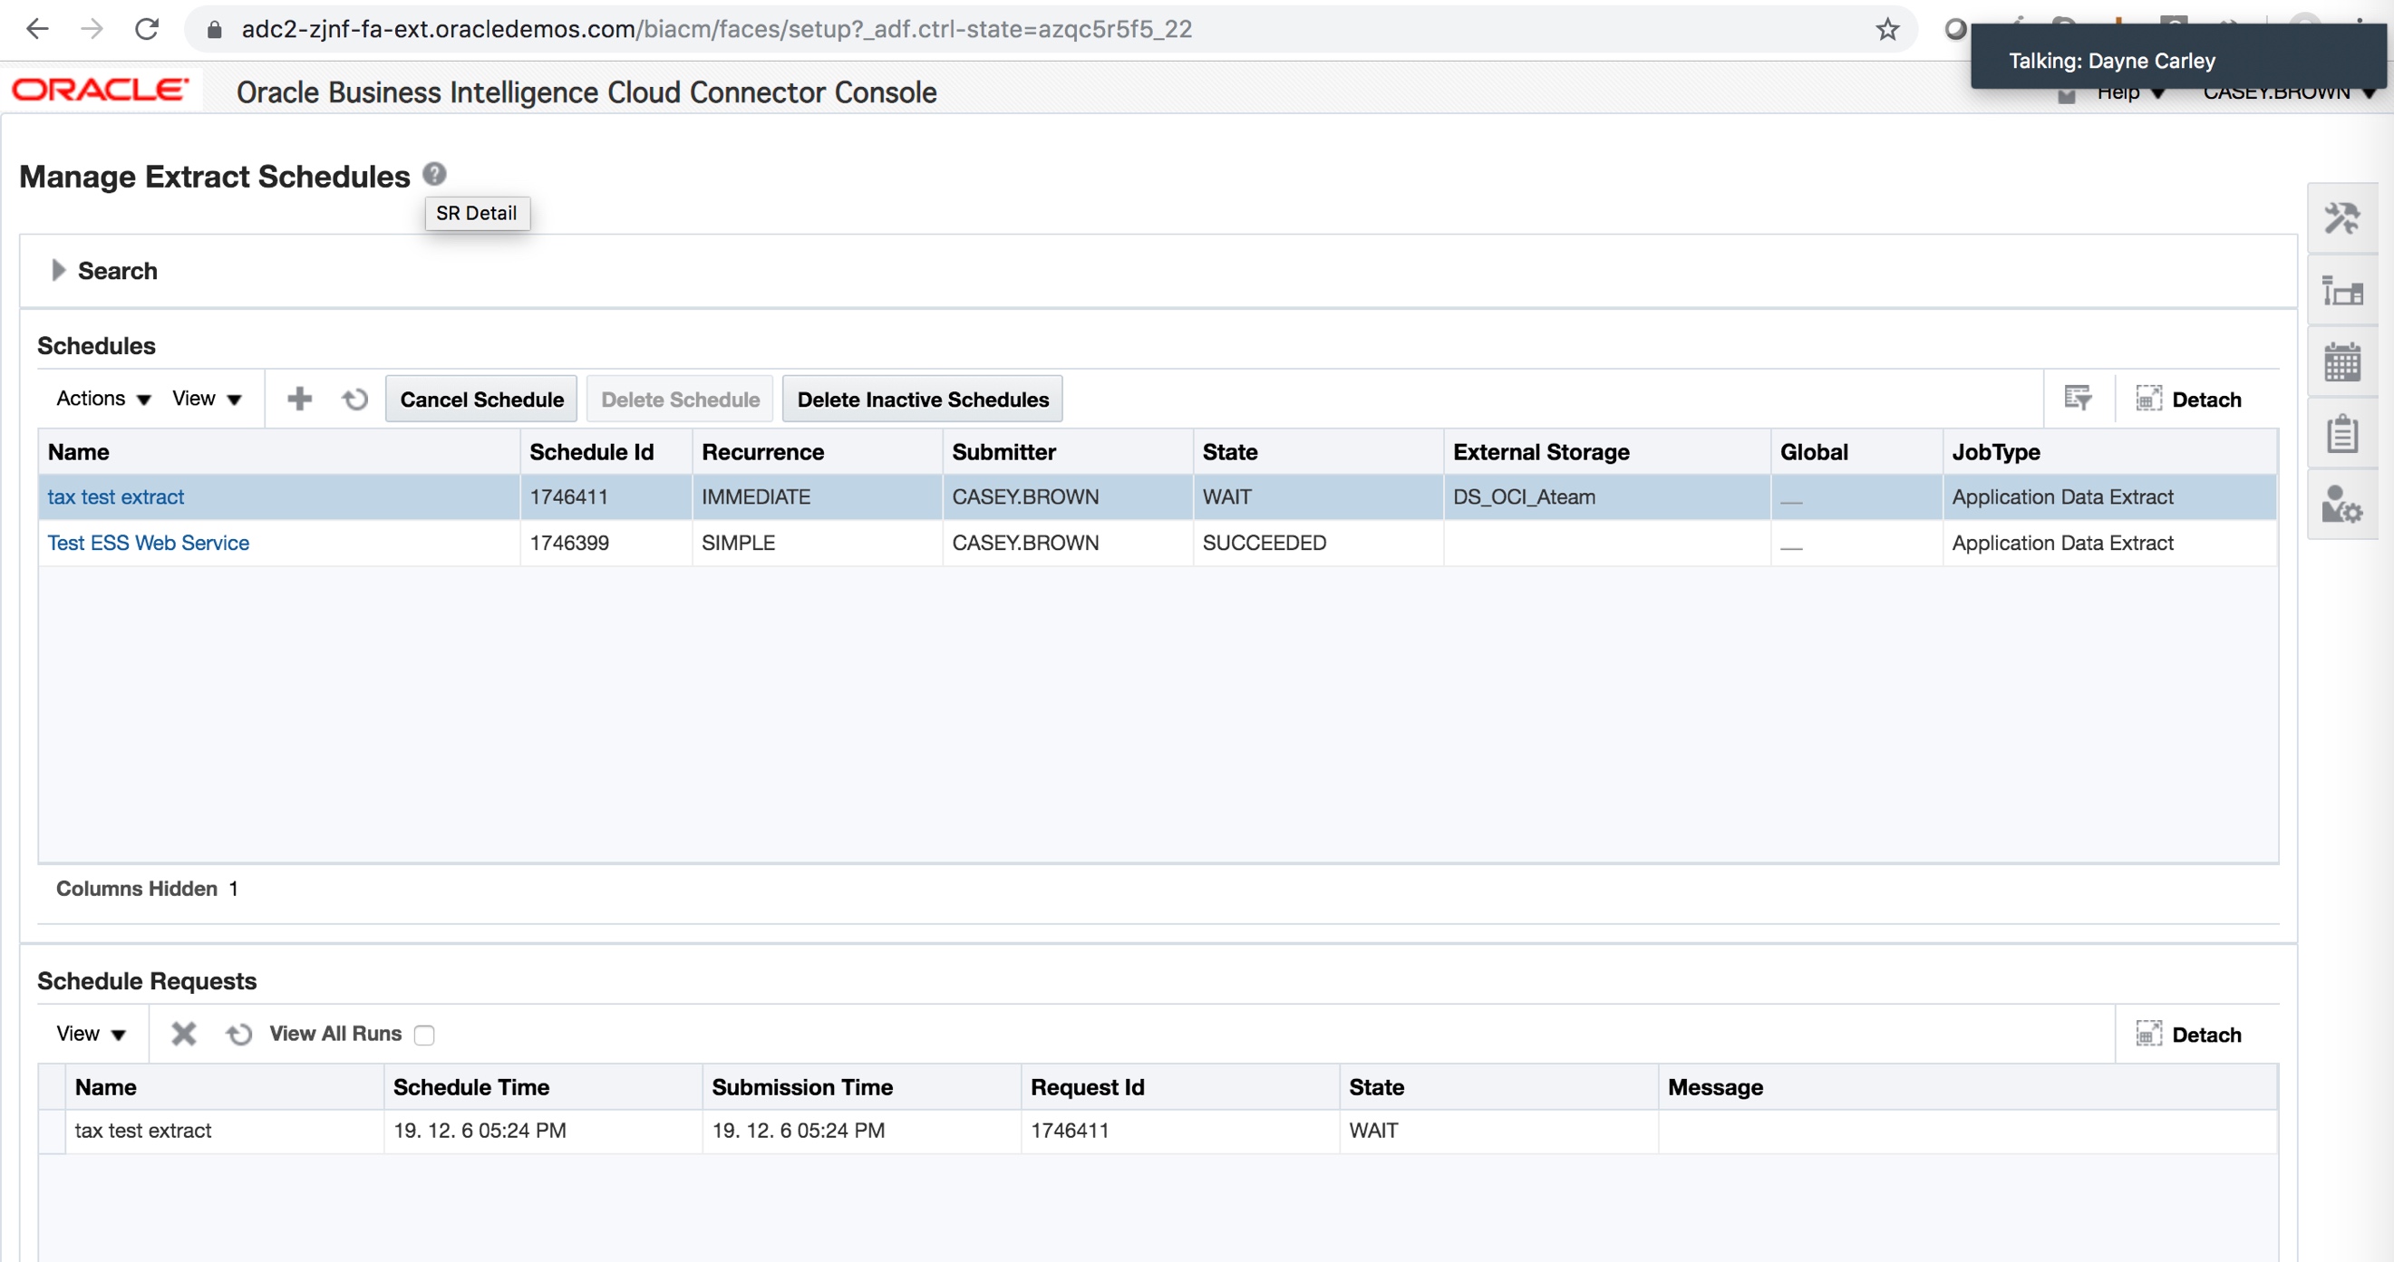Open the Schedule Requests View menu
This screenshot has height=1262, width=2394.
pyautogui.click(x=90, y=1034)
